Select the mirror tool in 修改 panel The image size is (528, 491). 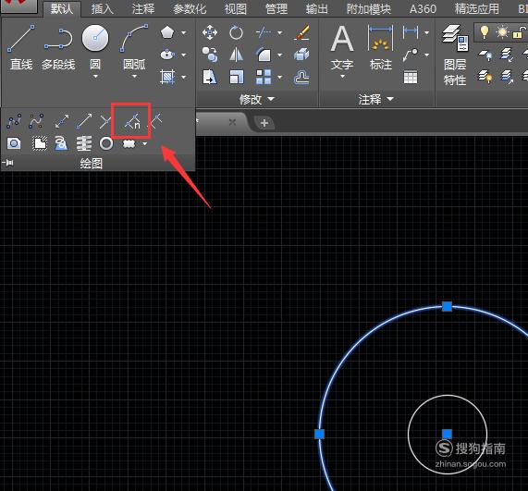click(236, 55)
